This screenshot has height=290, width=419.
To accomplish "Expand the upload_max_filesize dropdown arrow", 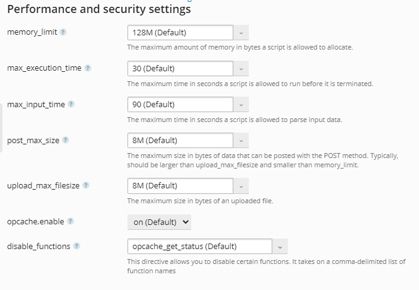I will [x=241, y=186].
